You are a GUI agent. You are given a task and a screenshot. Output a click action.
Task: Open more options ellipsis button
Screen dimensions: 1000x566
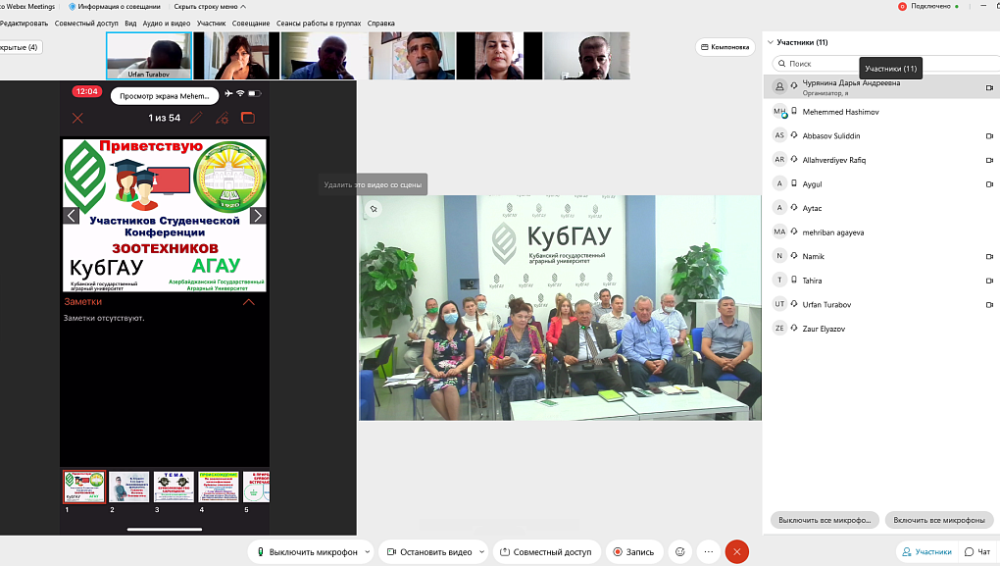pyautogui.click(x=709, y=552)
